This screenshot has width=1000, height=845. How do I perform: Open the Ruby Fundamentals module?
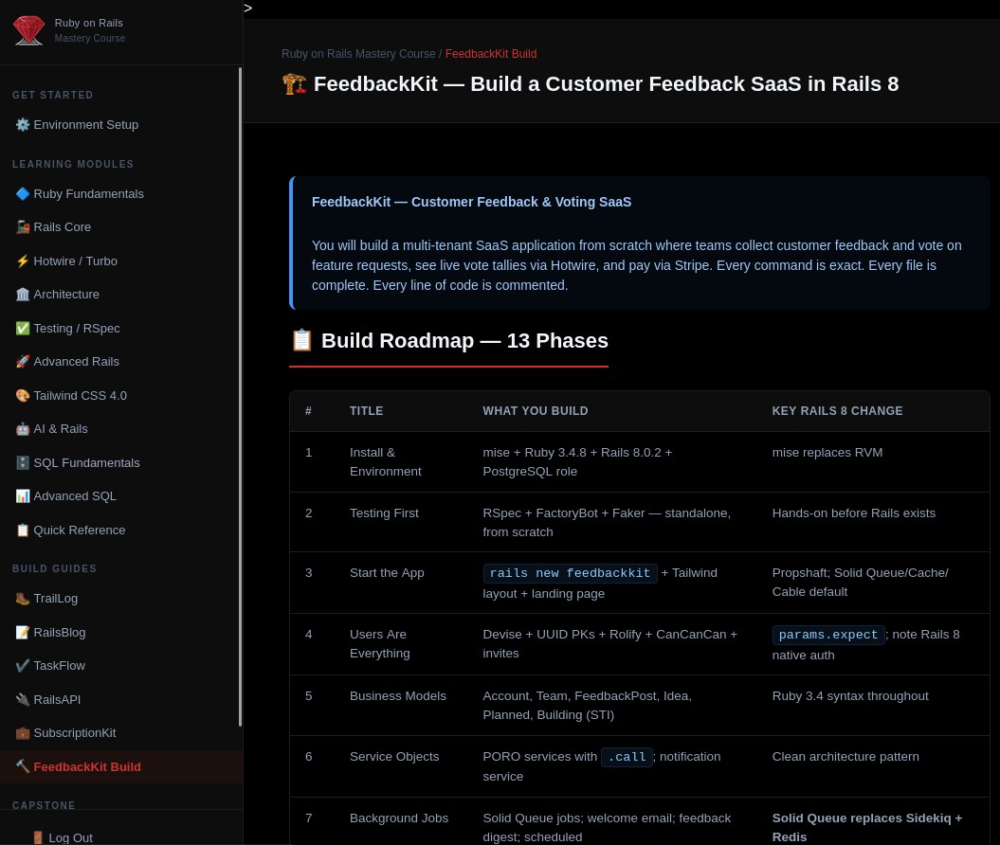pyautogui.click(x=121, y=194)
